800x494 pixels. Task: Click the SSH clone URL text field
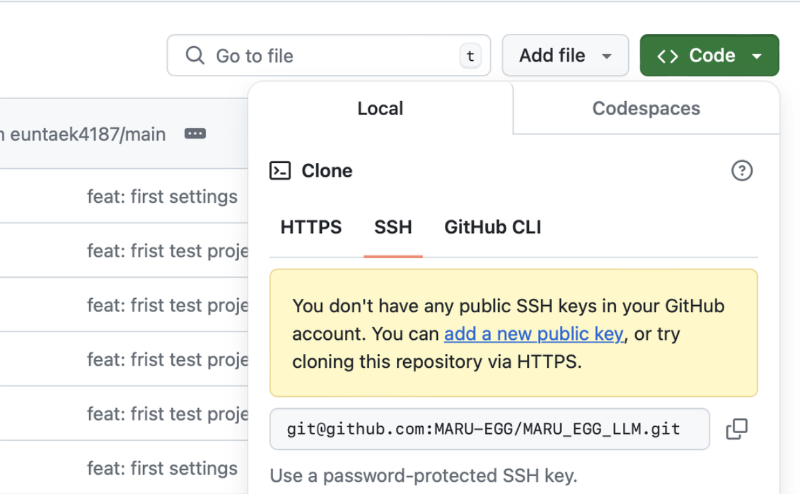point(490,429)
